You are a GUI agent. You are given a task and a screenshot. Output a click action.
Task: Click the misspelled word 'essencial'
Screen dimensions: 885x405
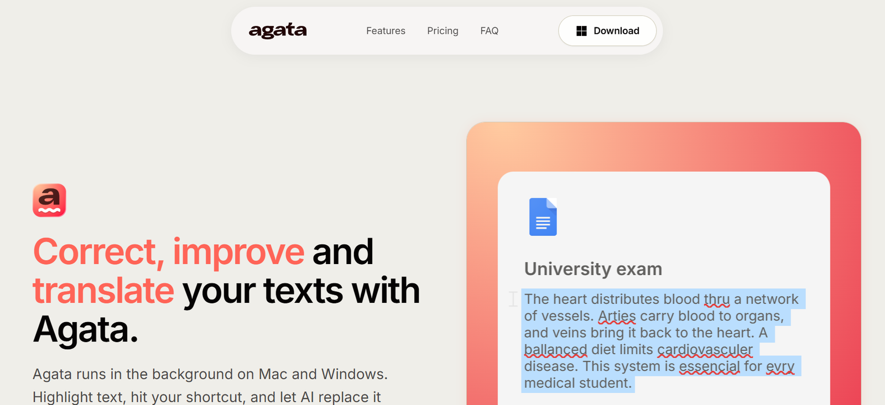click(x=709, y=366)
